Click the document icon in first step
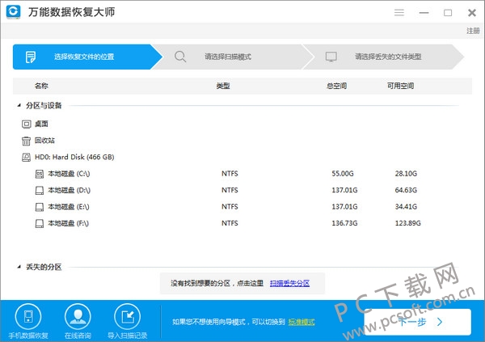 31,57
